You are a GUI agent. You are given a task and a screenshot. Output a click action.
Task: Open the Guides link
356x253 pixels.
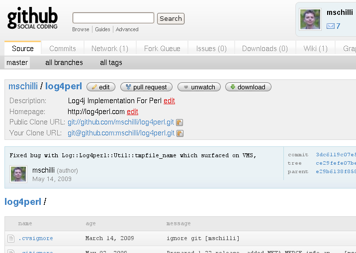point(102,29)
